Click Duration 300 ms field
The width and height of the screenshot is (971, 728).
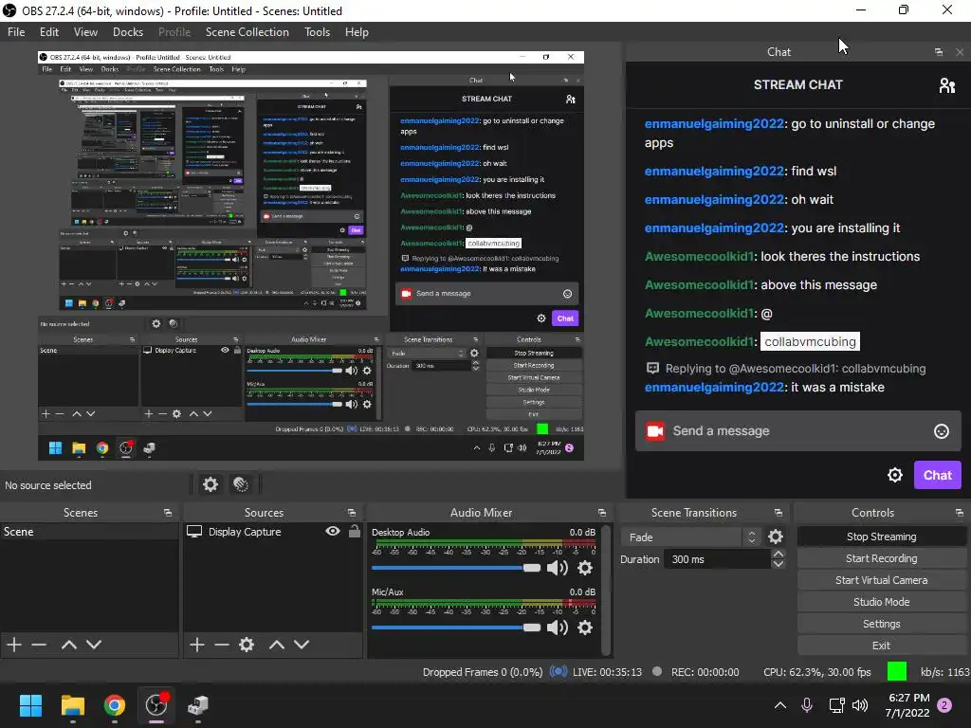pyautogui.click(x=717, y=559)
